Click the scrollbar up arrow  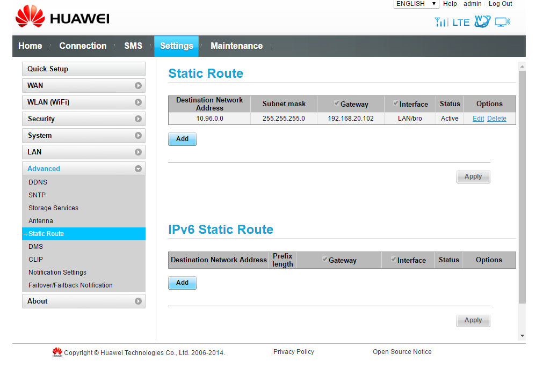click(522, 66)
